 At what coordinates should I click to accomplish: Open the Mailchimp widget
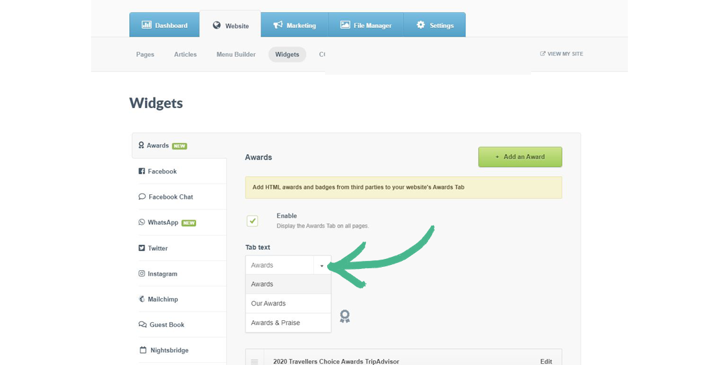tap(163, 300)
